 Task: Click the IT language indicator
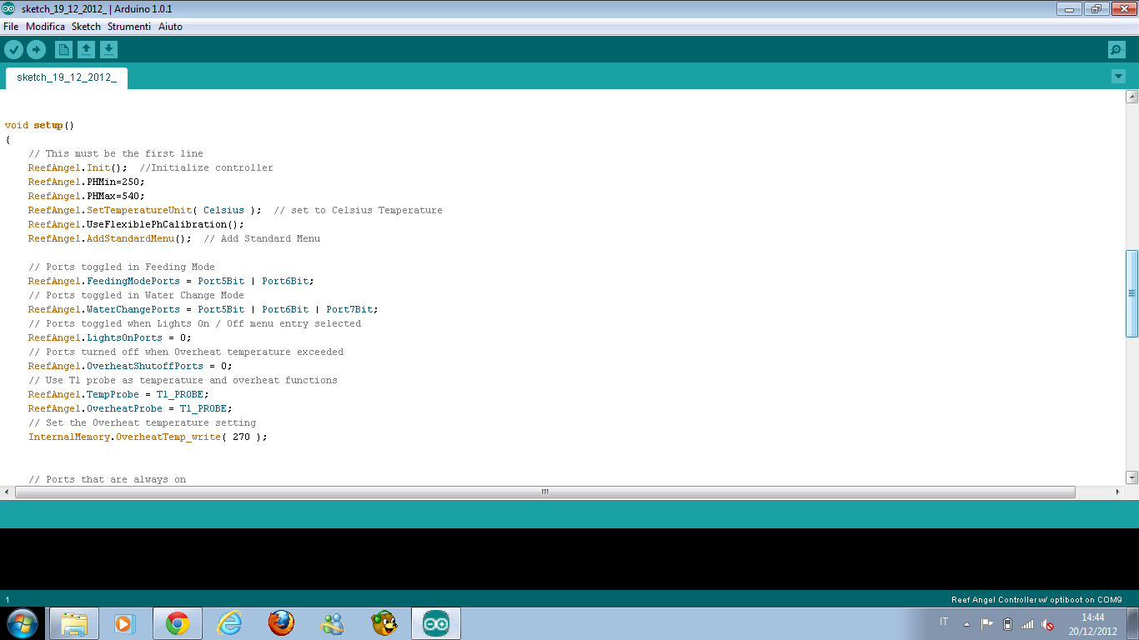pos(944,622)
